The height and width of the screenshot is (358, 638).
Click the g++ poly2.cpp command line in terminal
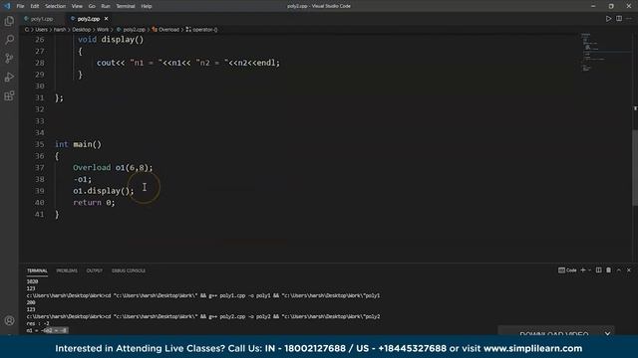point(203,316)
